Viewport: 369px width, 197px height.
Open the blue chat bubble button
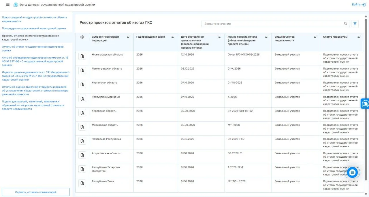pyautogui.click(x=352, y=172)
